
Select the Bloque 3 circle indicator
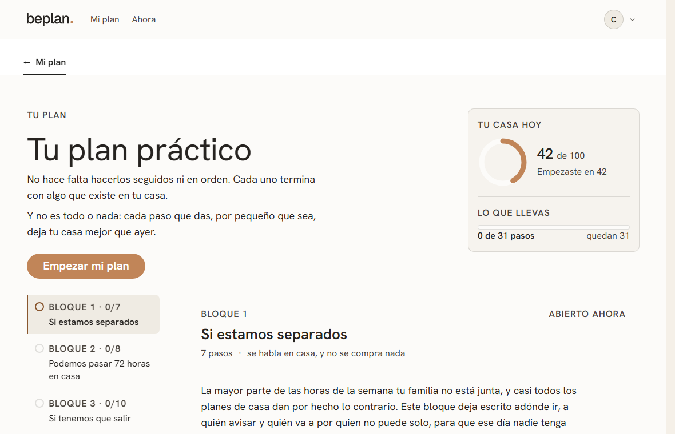click(39, 404)
